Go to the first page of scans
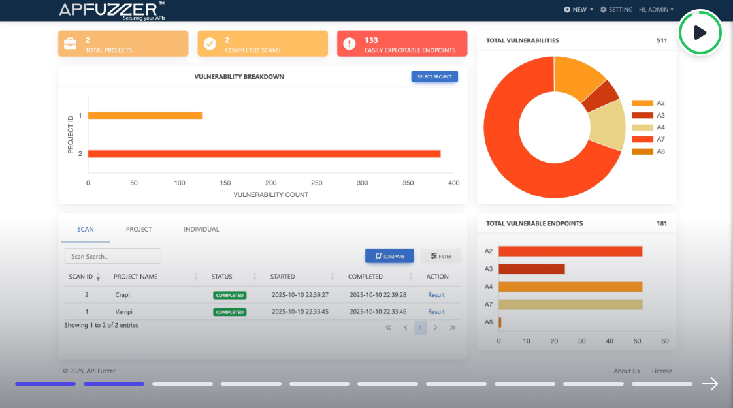 pyautogui.click(x=389, y=328)
